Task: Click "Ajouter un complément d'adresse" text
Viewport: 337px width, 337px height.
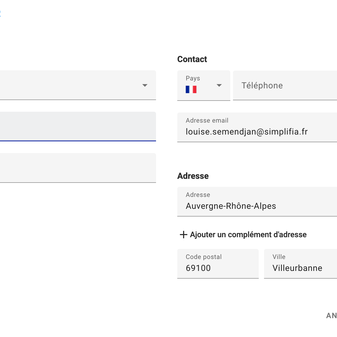Action: (x=248, y=235)
